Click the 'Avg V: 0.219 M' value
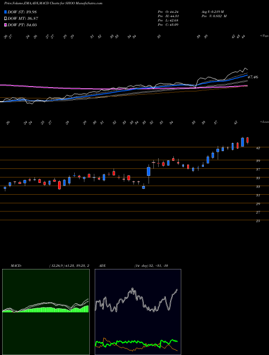Viewport: 269px width, 355px height. tap(214, 12)
